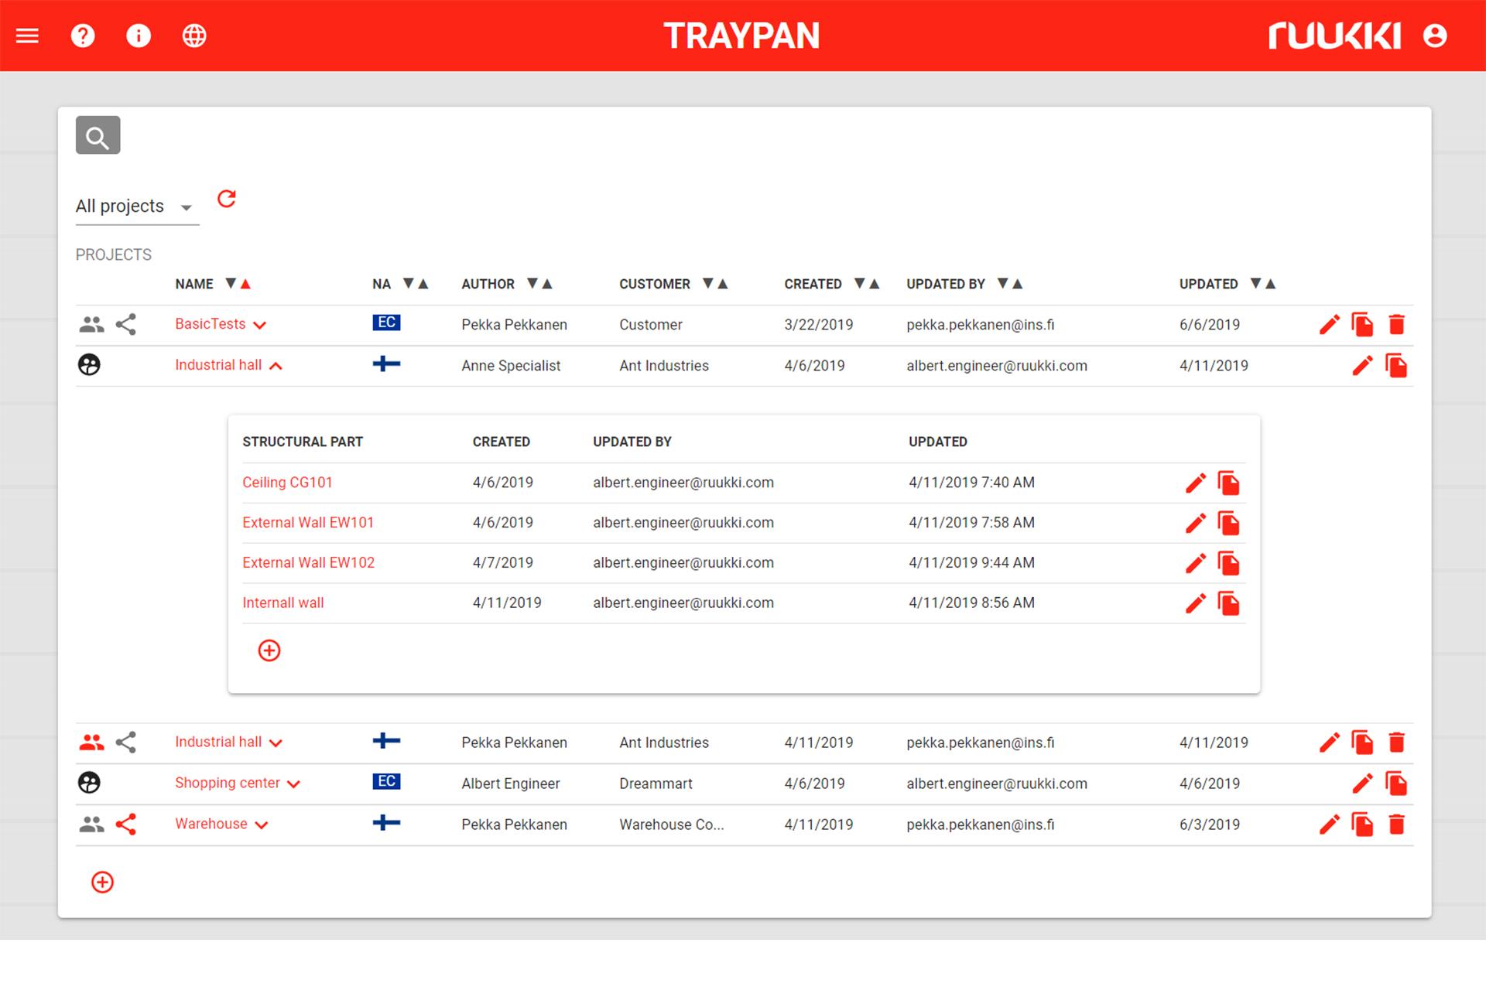Click the EC badge in the BasicTests row
This screenshot has width=1486, height=990.
(x=386, y=323)
